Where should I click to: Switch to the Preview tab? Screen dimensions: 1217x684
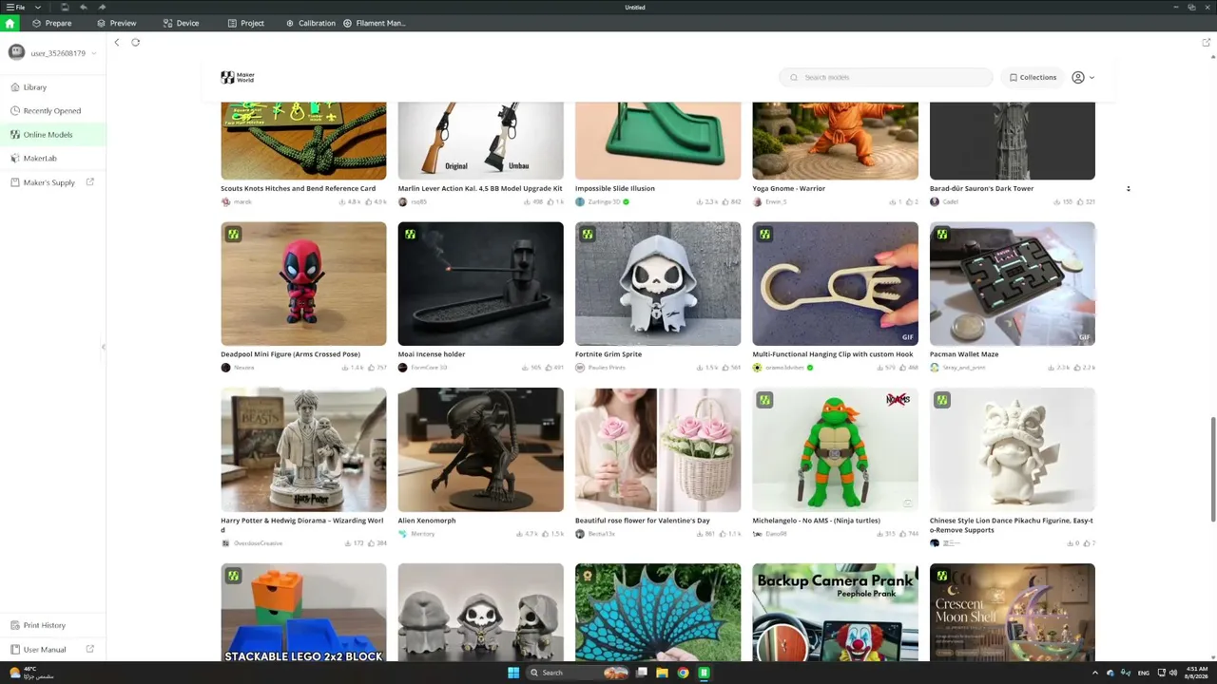click(x=116, y=23)
